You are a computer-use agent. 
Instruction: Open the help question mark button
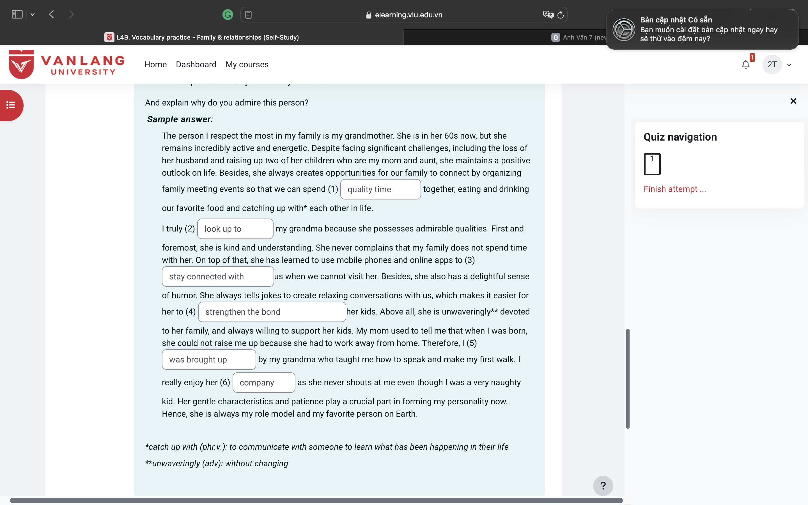point(603,486)
